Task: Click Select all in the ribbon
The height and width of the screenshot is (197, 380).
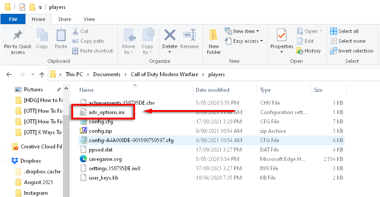Action: pyautogui.click(x=344, y=31)
